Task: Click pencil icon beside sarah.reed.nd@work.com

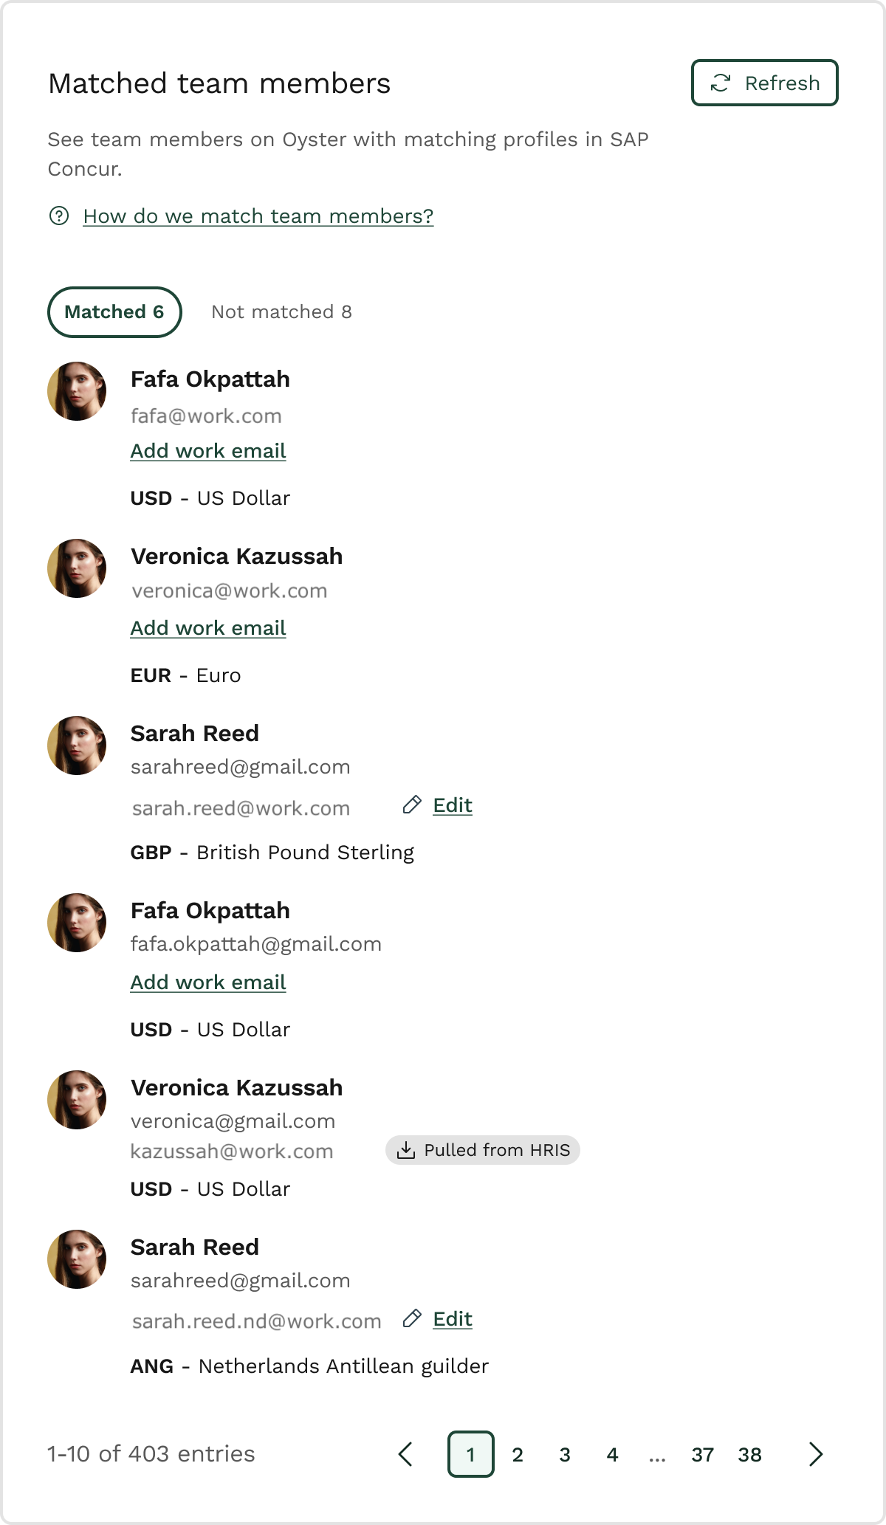Action: pyautogui.click(x=412, y=1318)
